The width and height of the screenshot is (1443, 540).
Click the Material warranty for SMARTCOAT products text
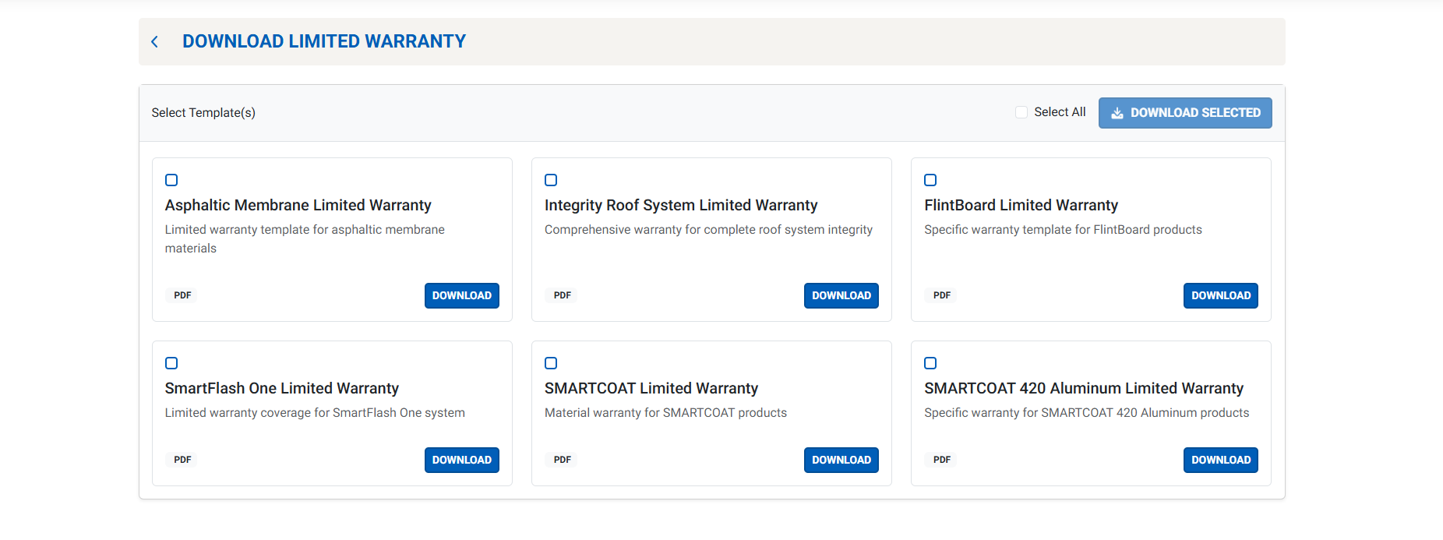[x=665, y=413]
